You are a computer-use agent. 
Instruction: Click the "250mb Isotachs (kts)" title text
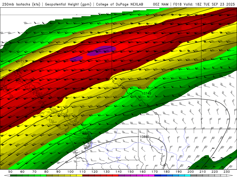pyautogui.click(x=21, y=4)
